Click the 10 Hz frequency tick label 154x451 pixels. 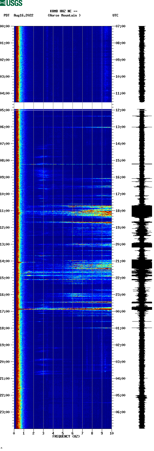(x=112, y=433)
